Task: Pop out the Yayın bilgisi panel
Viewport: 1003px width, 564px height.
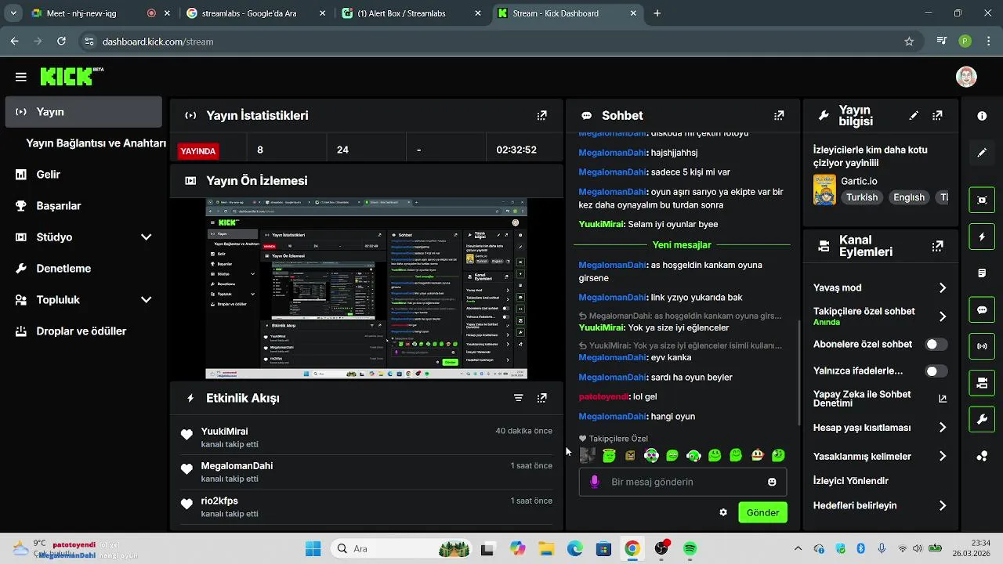Action: pos(937,115)
